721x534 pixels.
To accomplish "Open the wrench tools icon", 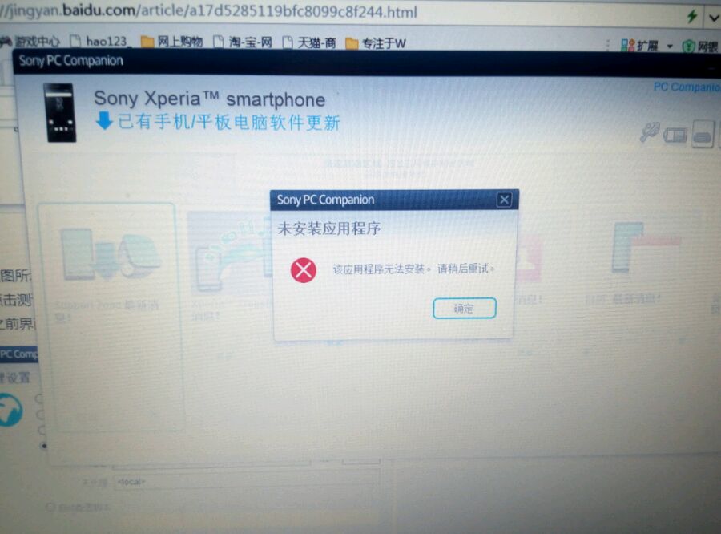I will pyautogui.click(x=650, y=131).
